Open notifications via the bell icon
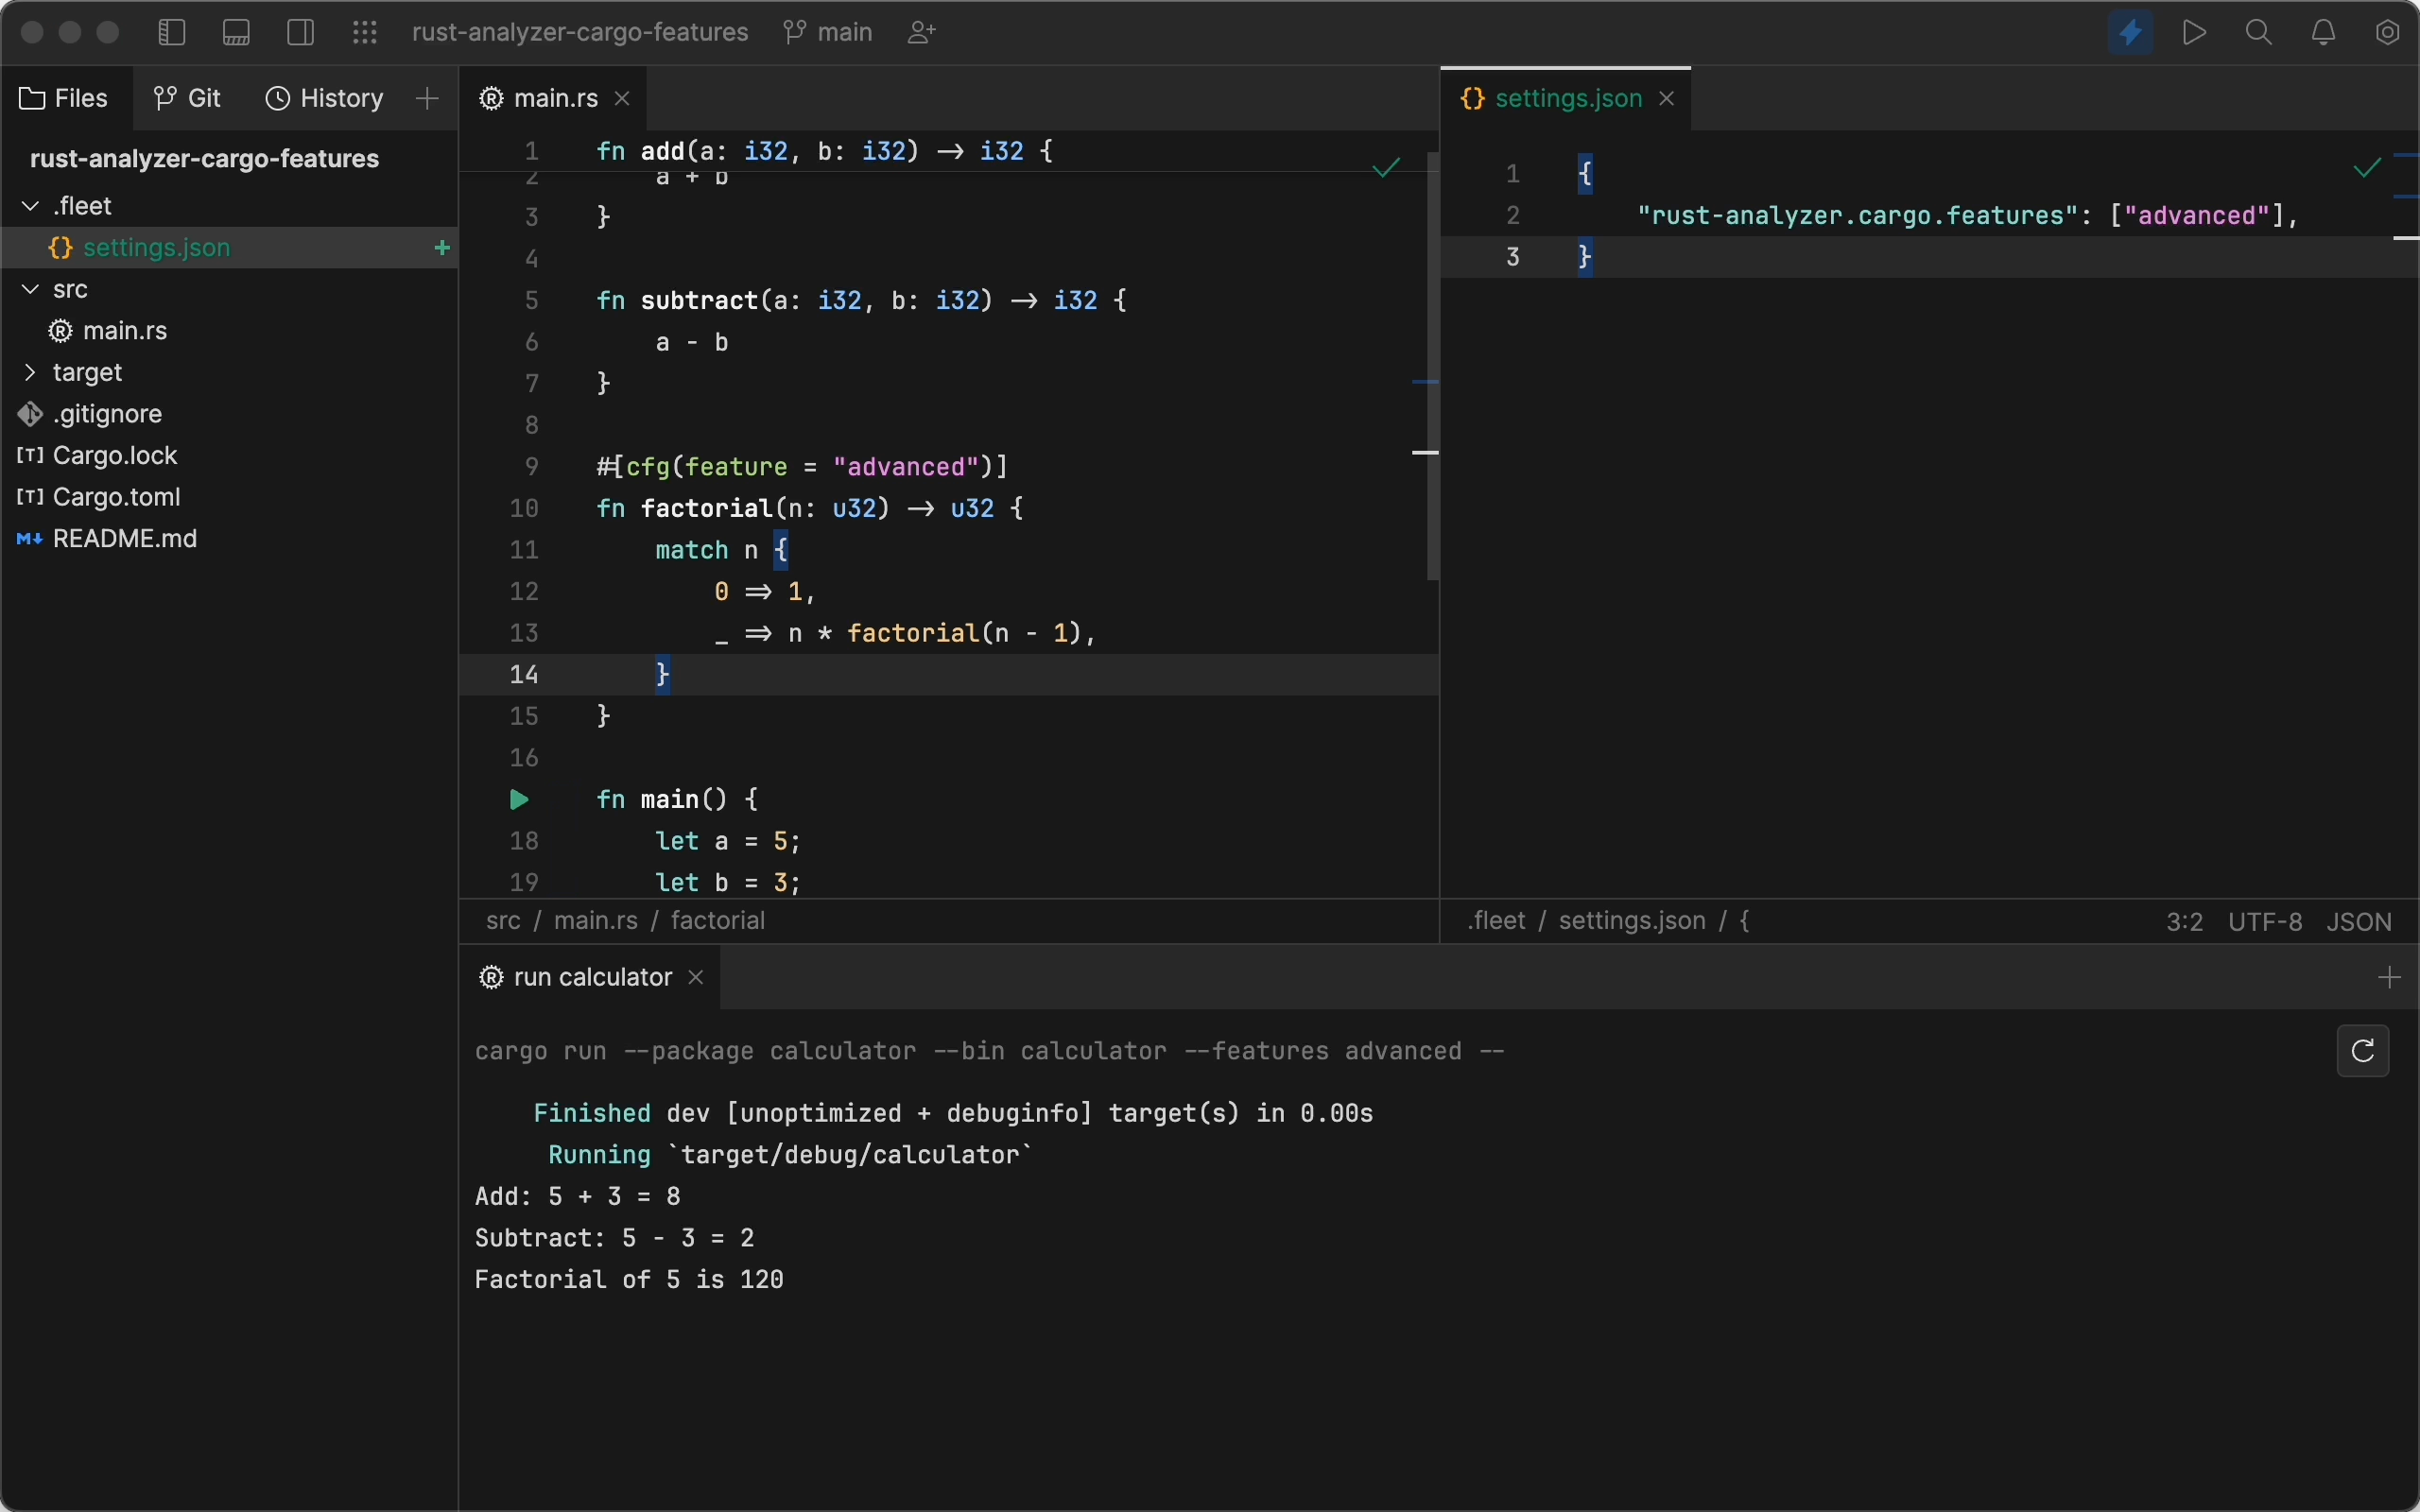2420x1512 pixels. [2322, 32]
